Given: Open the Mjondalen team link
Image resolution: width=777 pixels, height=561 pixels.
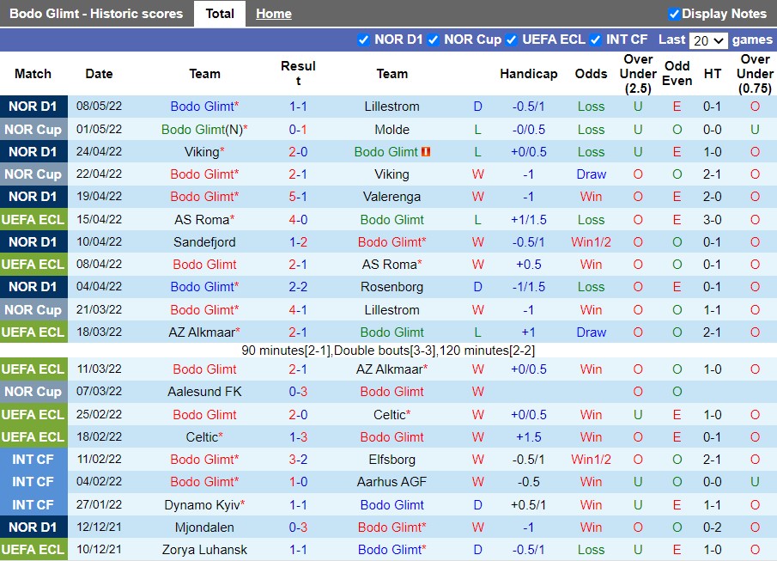Looking at the screenshot, I should (x=204, y=527).
